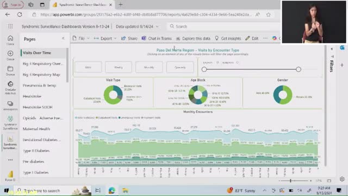Image resolution: width=348 pixels, height=196 pixels.
Task: Select Weekly granularity button
Action: tap(119, 67)
